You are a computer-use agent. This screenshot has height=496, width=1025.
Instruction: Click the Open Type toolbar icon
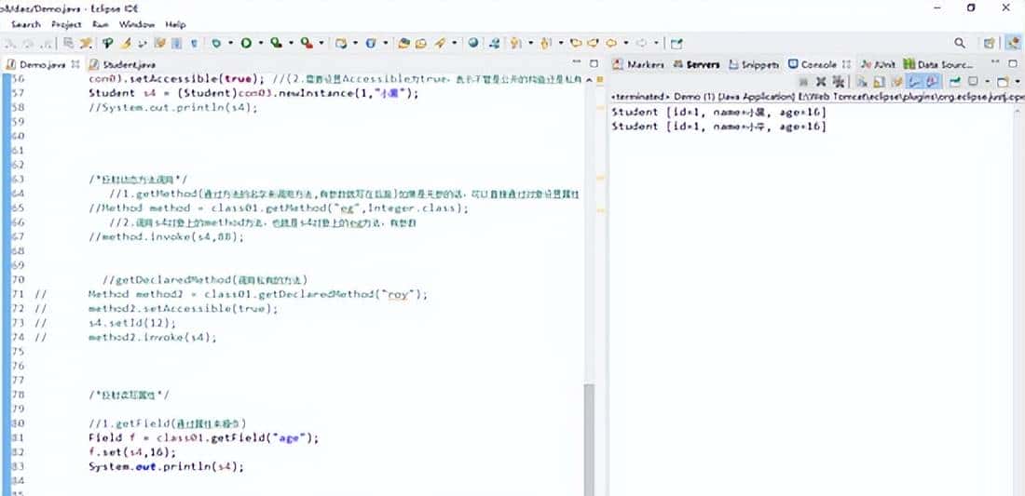pos(403,43)
